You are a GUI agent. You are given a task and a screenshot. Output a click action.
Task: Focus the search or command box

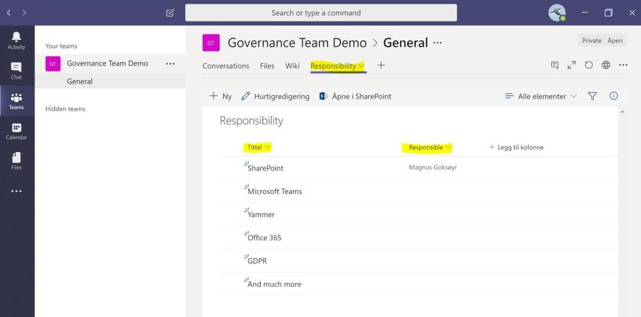[x=321, y=13]
